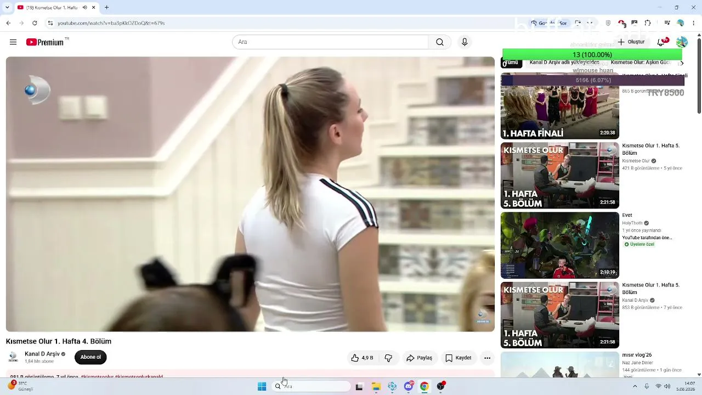The image size is (702, 395).
Task: Open the Kanal D Arşiv 5. Bölüm thumbnail
Action: [x=560, y=315]
